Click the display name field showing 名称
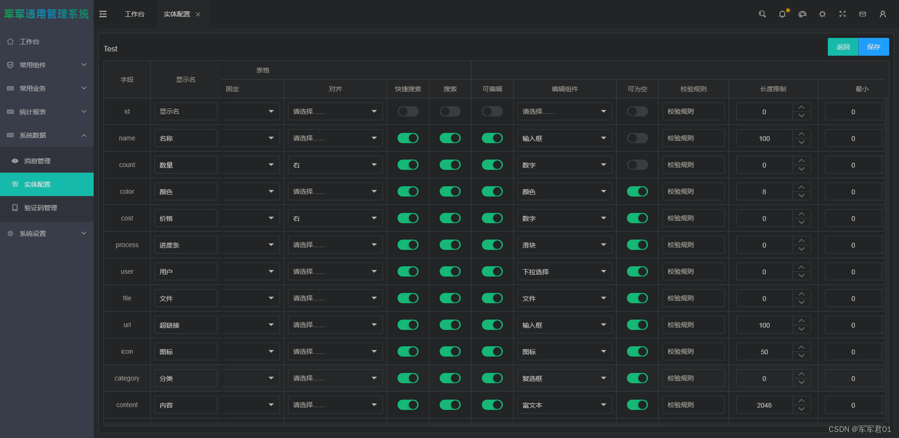 [186, 138]
